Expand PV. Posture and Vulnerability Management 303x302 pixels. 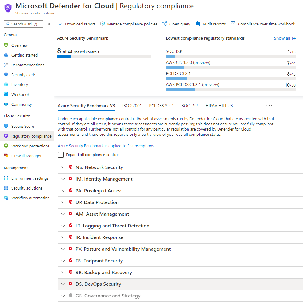(63, 249)
